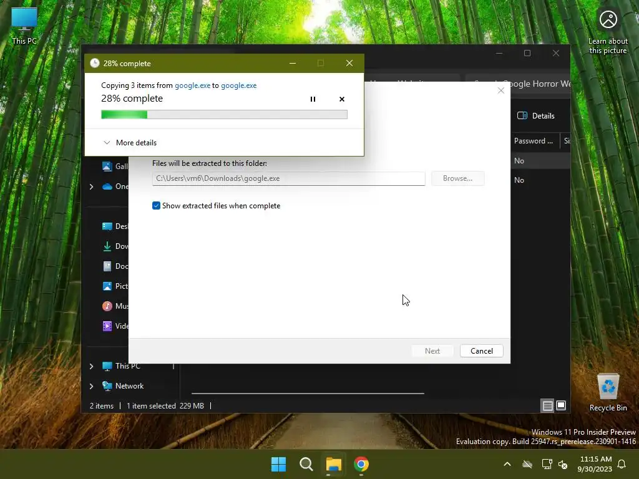Image resolution: width=639 pixels, height=479 pixels.
Task: Open Google Chrome from the taskbar
Action: pyautogui.click(x=361, y=464)
